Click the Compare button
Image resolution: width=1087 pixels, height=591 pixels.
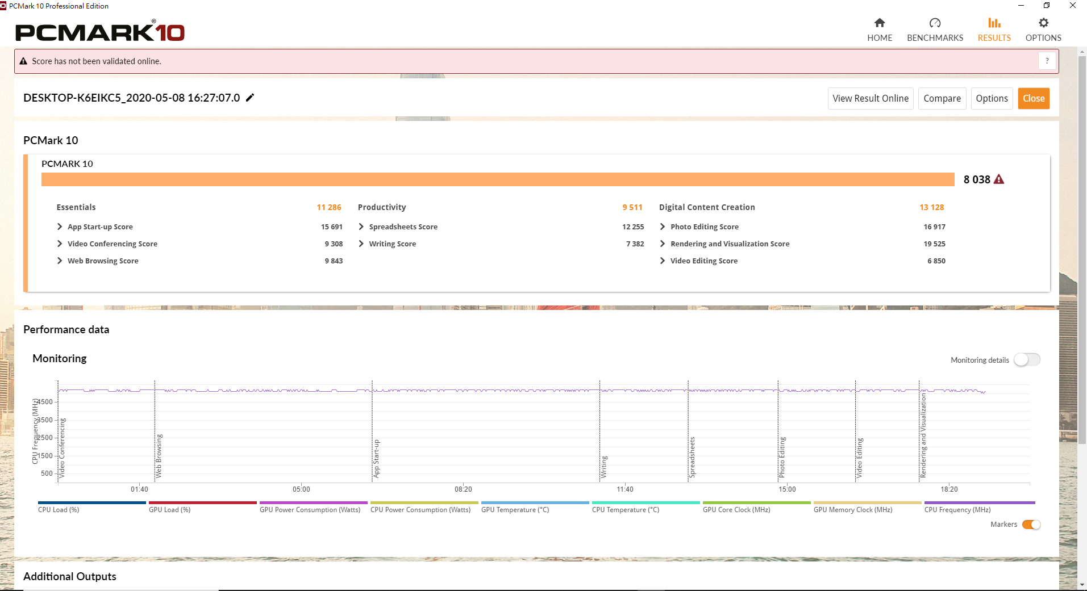(942, 98)
